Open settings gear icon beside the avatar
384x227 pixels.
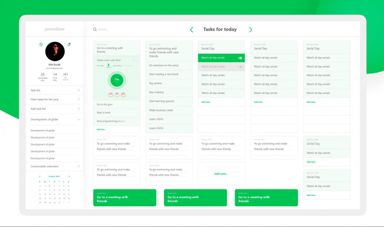[41, 45]
